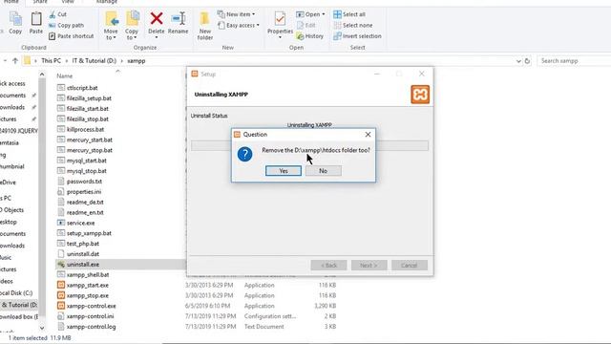Select killprocess.bat file
611x344 pixels.
coord(85,129)
